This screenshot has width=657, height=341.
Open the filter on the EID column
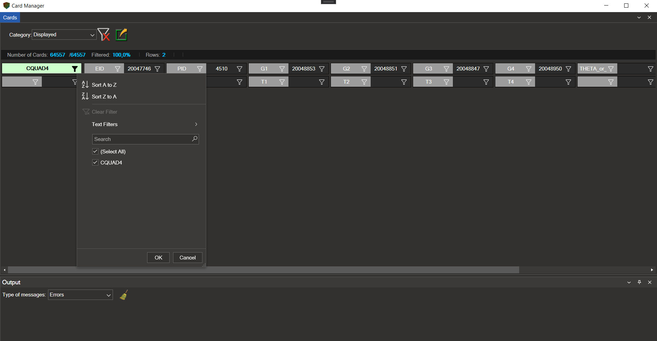[117, 69]
